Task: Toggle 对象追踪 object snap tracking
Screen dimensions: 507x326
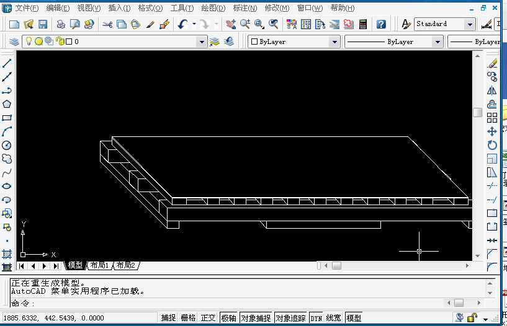Action: pyautogui.click(x=290, y=318)
